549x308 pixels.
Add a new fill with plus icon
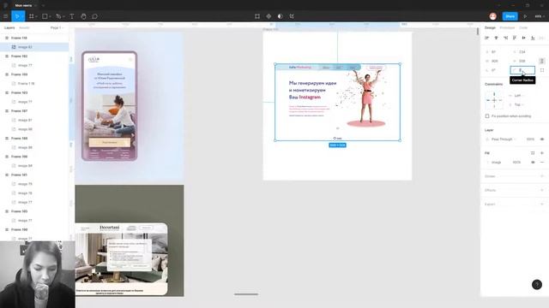[x=542, y=153]
